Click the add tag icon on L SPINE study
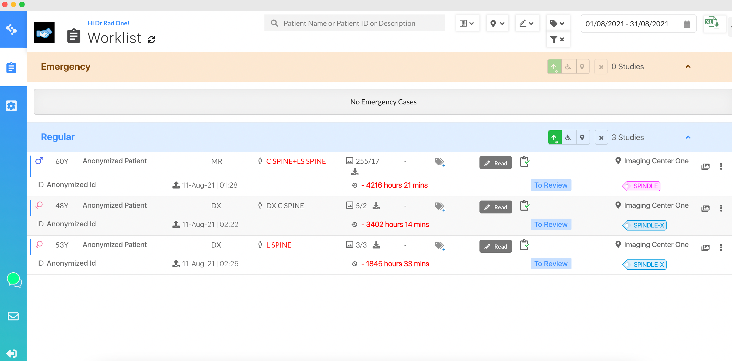 coord(440,246)
